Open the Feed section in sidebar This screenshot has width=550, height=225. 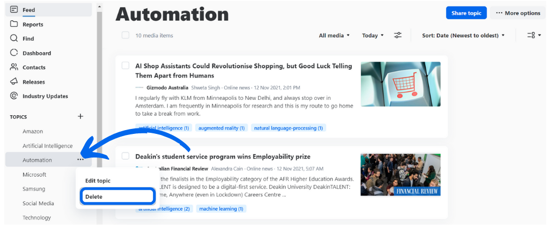click(48, 10)
